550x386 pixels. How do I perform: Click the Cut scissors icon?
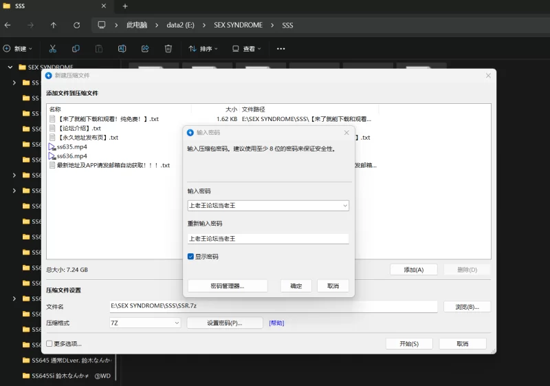53,49
